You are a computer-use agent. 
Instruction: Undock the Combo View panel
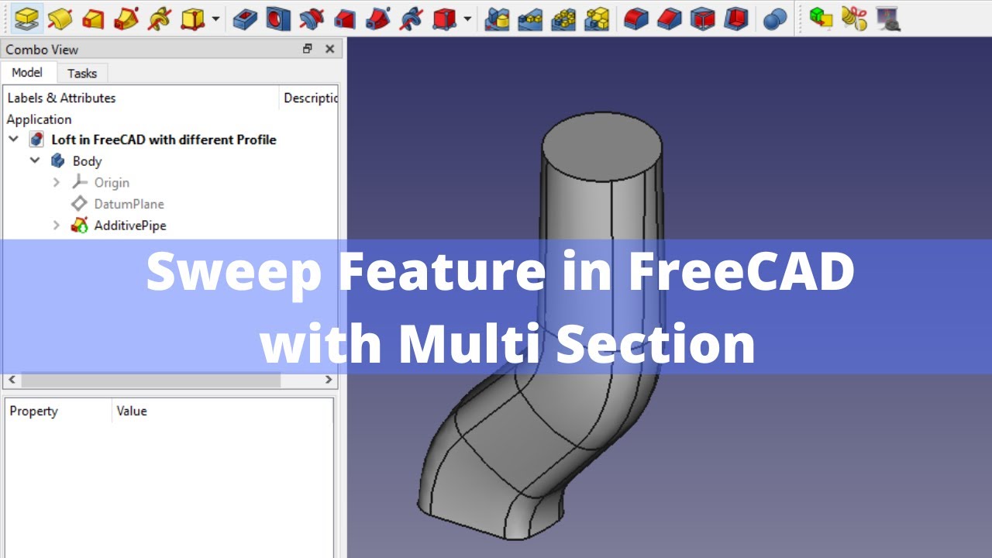pos(308,49)
